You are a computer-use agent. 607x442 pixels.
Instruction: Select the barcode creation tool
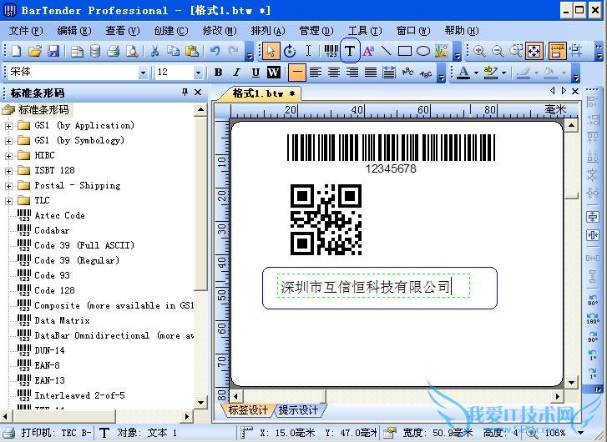point(331,51)
